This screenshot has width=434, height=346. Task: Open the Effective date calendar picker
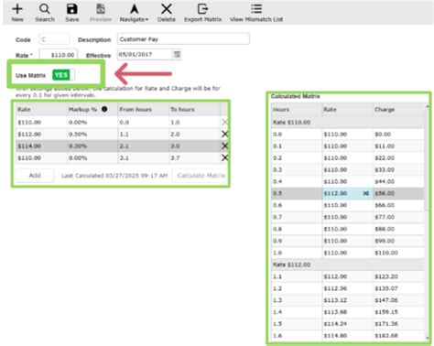[x=177, y=55]
